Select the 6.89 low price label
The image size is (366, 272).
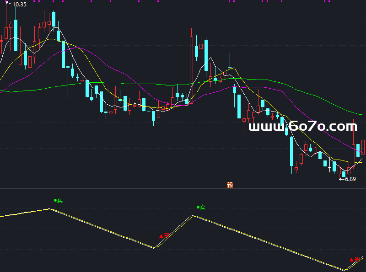(x=350, y=179)
